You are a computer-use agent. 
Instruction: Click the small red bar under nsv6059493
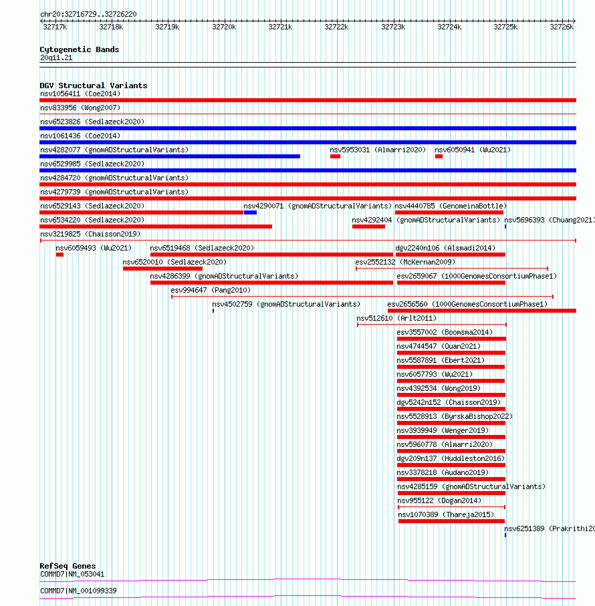point(59,255)
